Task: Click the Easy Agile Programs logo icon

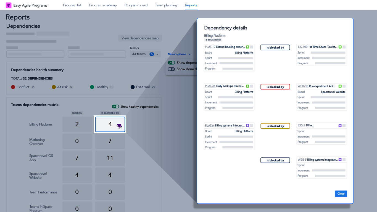Action: (8, 5)
